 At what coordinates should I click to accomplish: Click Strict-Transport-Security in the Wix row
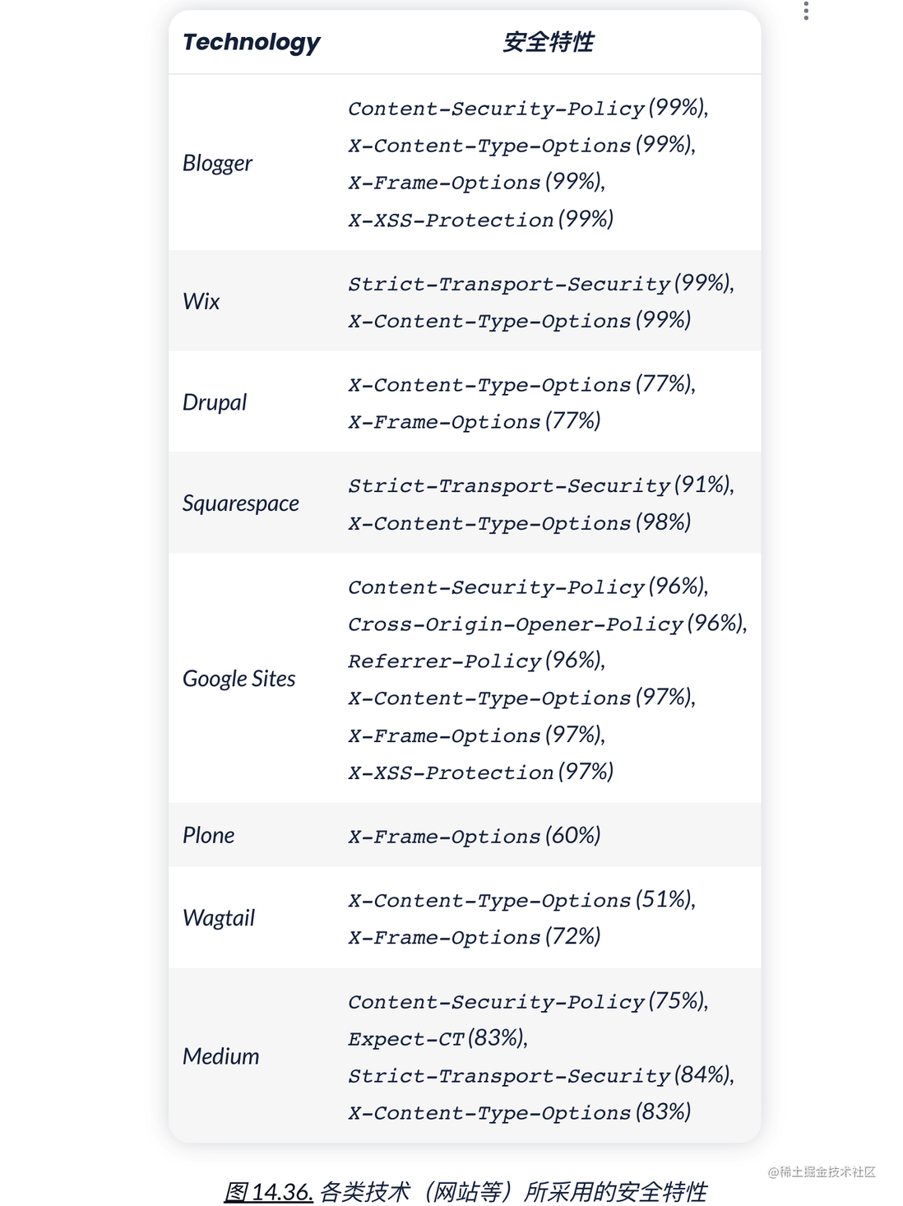click(509, 284)
